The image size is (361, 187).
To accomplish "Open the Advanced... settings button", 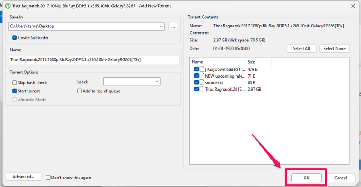I will 23,177.
